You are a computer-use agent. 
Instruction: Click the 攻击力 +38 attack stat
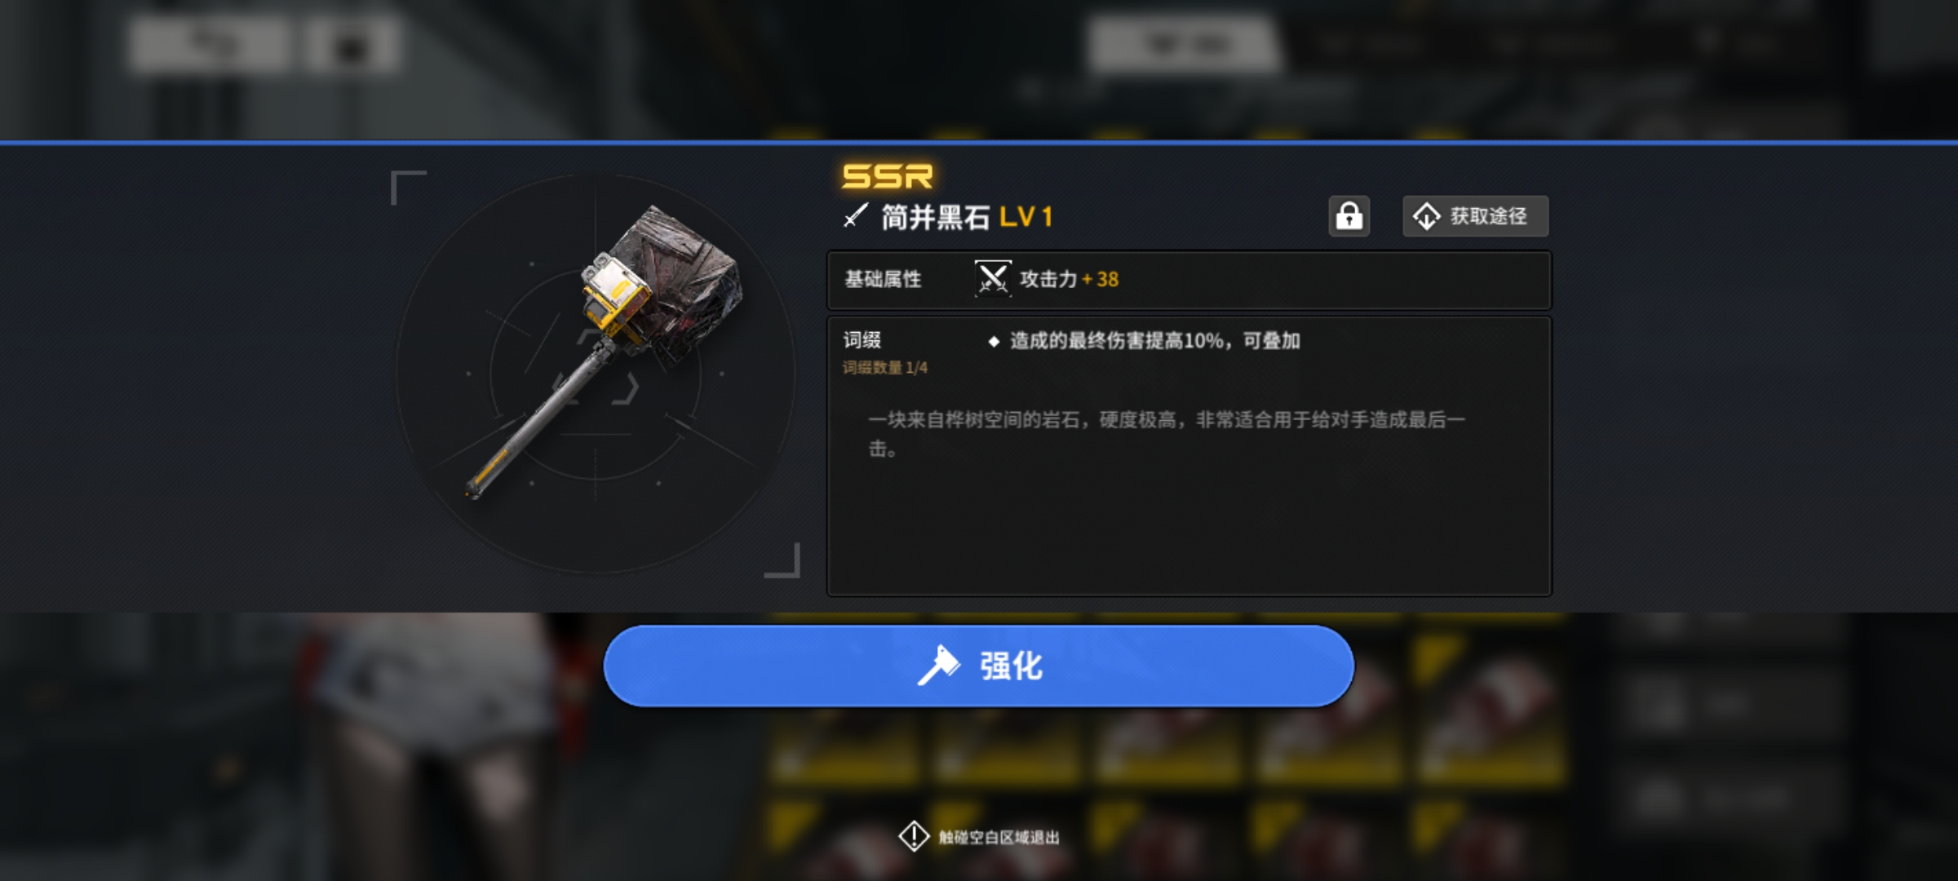(1069, 279)
